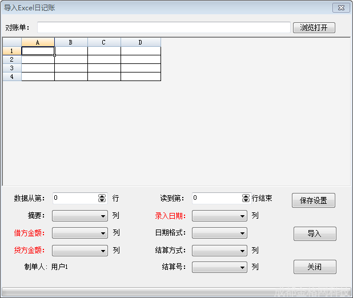Select column header B in the grid

pos(71,42)
